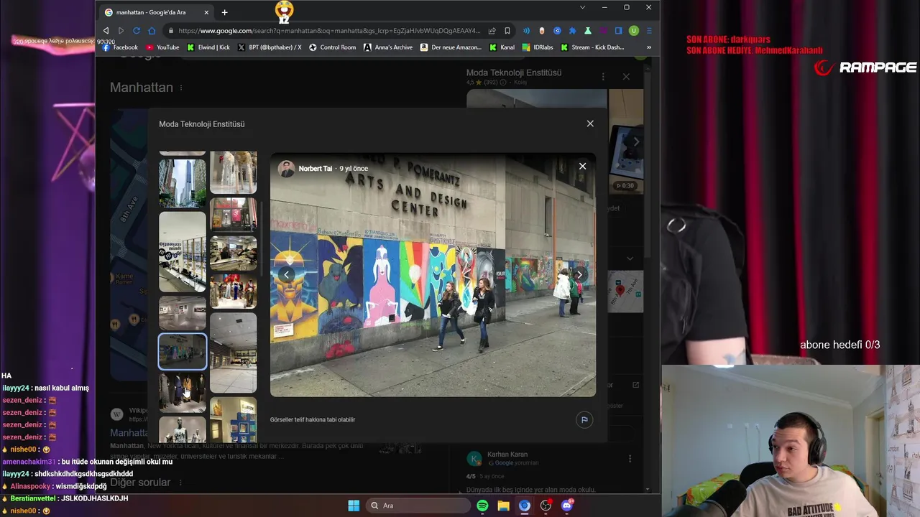
Task: Open the browser side panel icon
Action: tap(618, 31)
